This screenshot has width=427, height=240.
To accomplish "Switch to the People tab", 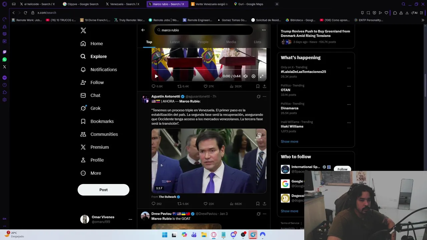I will tap(203, 42).
